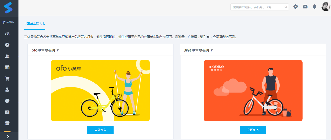Open the compass icon in sidebar
Screen dimensions: 331x140
coord(7,45)
